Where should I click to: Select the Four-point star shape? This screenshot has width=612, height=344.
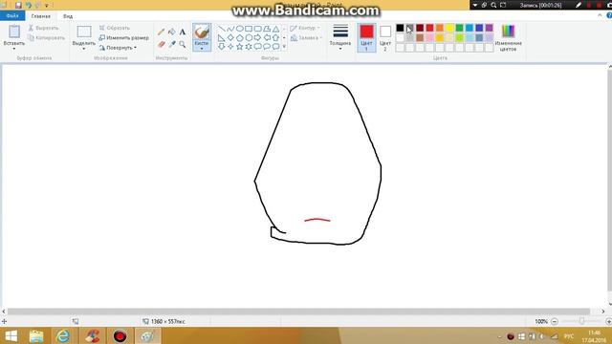(x=230, y=47)
